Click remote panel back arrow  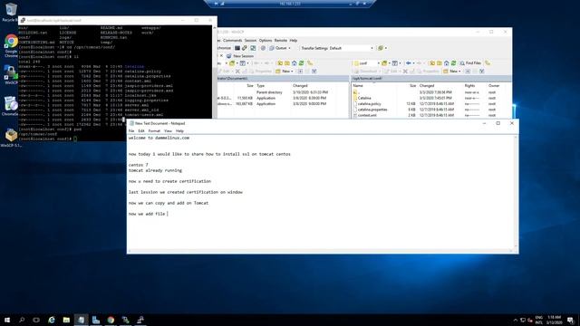pos(409,63)
